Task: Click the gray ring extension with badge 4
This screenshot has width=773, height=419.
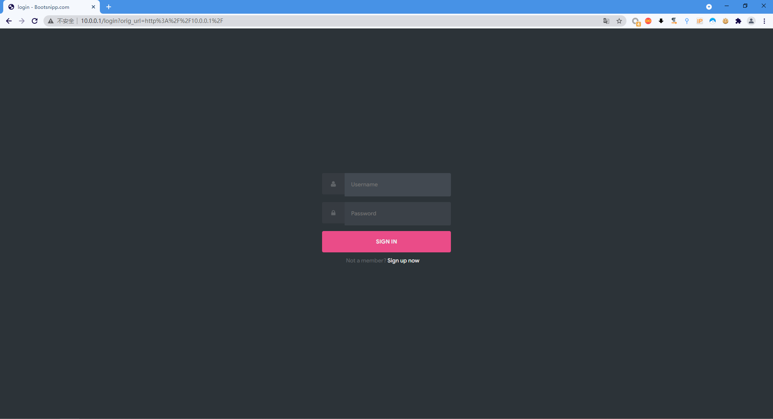Action: 635,21
